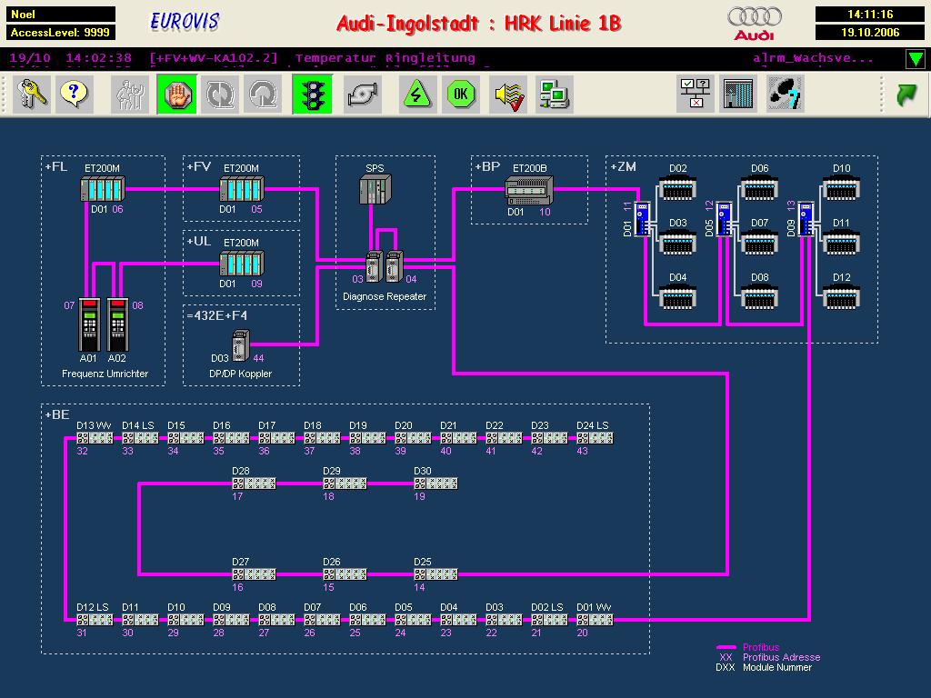Select +ZM module D04
This screenshot has height=698, width=931.
(x=677, y=296)
